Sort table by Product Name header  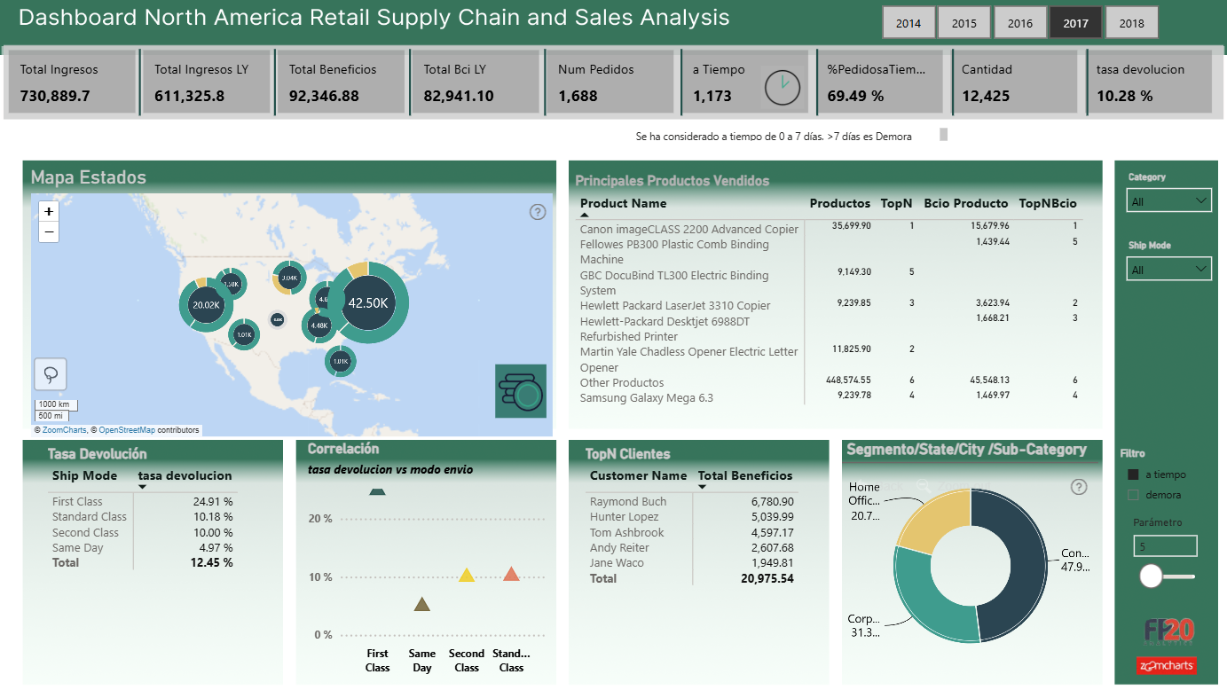623,203
